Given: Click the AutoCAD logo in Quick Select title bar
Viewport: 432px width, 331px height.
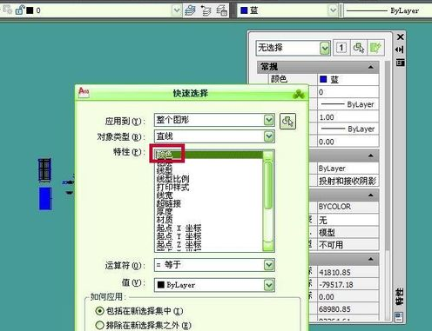Looking at the screenshot, I should (84, 93).
